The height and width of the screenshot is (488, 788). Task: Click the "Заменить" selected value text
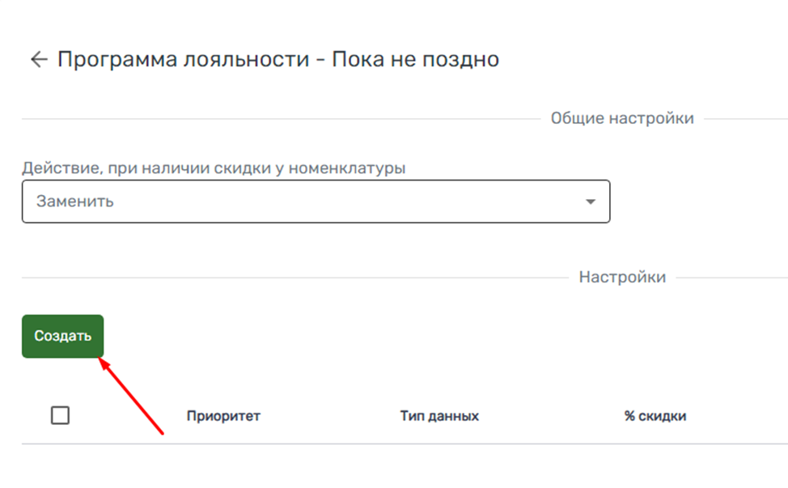tap(75, 202)
